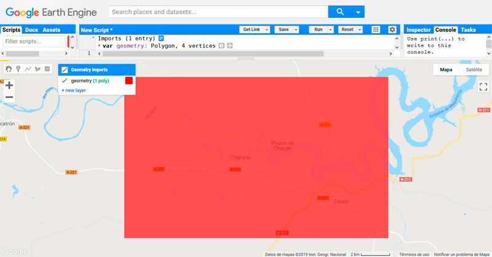Select the draw line tool

[x=28, y=69]
